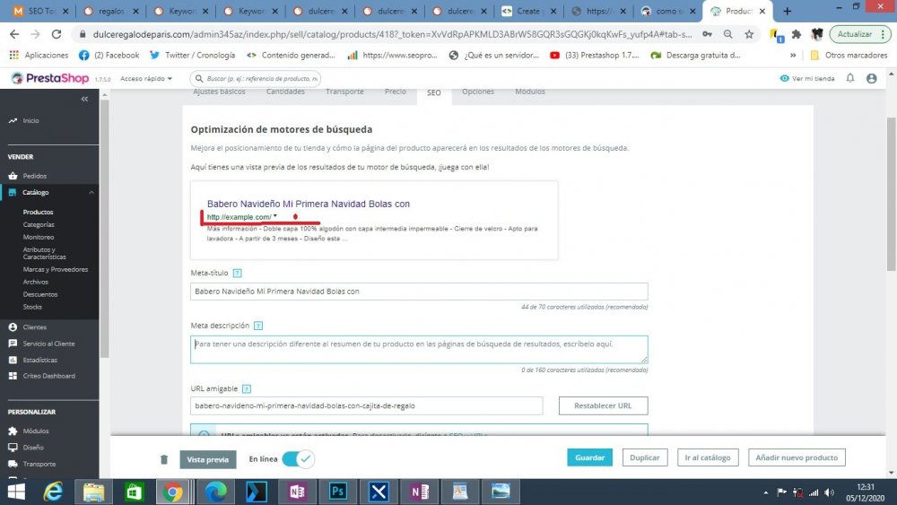Click in the Meta descripción textarea
The width and height of the screenshot is (897, 505).
(419, 350)
